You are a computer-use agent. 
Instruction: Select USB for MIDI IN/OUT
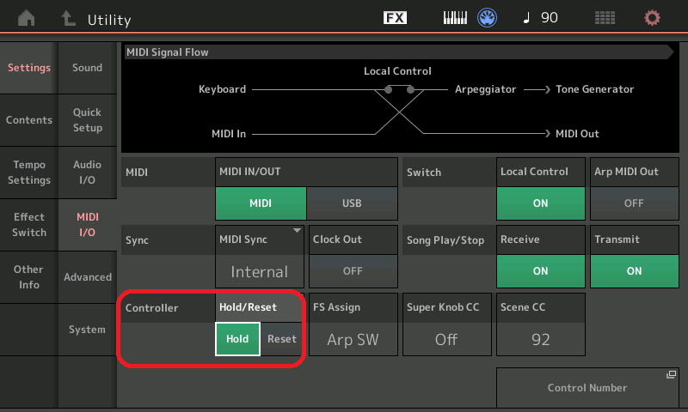click(352, 203)
